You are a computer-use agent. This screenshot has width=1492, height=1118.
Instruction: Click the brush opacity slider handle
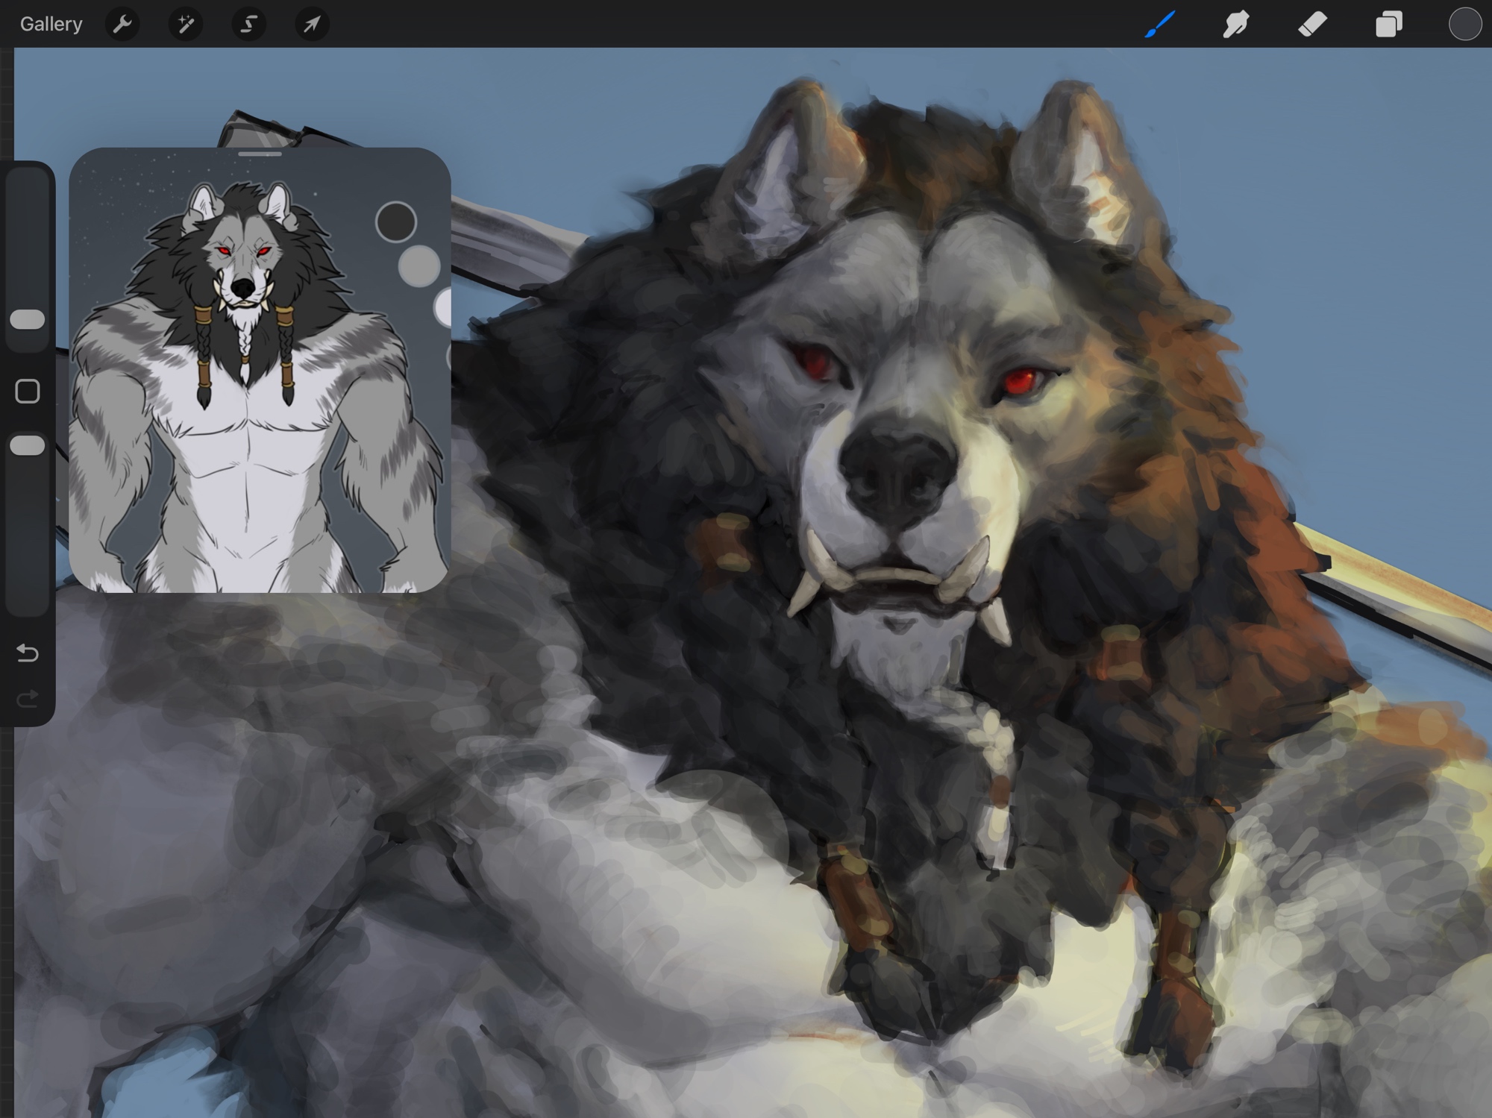tap(28, 446)
